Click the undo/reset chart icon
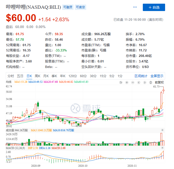Viewport: 174px width, 169px height. [x=121, y=83]
